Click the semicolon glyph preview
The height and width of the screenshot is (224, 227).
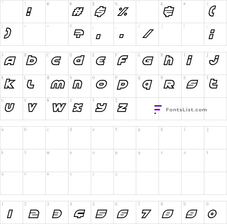[212, 34]
